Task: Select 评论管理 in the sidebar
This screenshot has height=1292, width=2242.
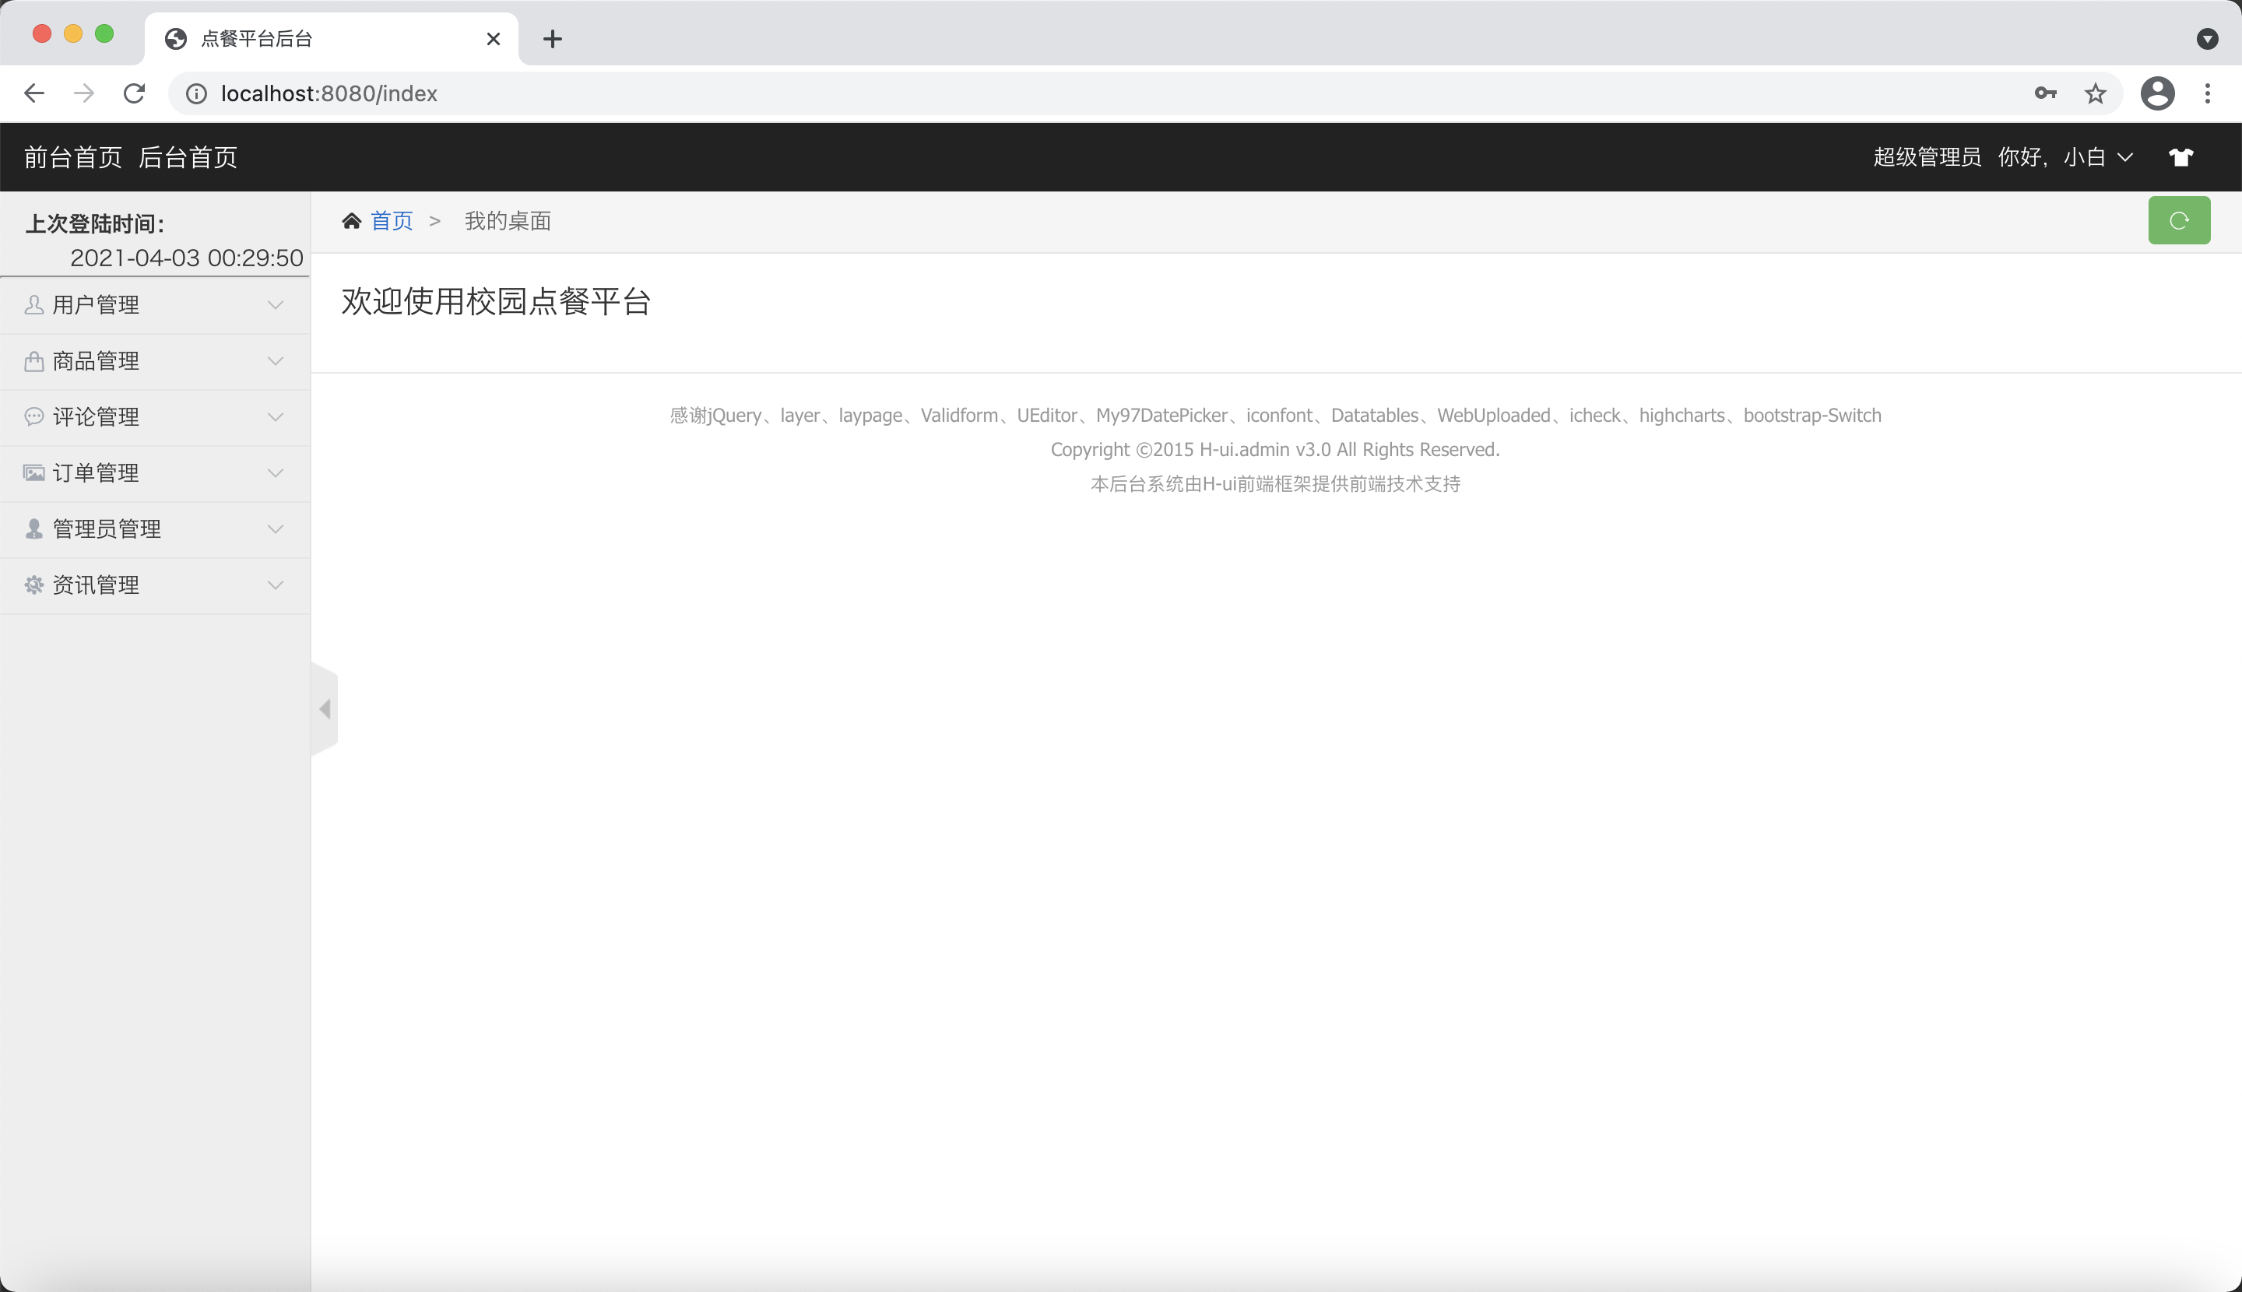Action: pos(156,417)
